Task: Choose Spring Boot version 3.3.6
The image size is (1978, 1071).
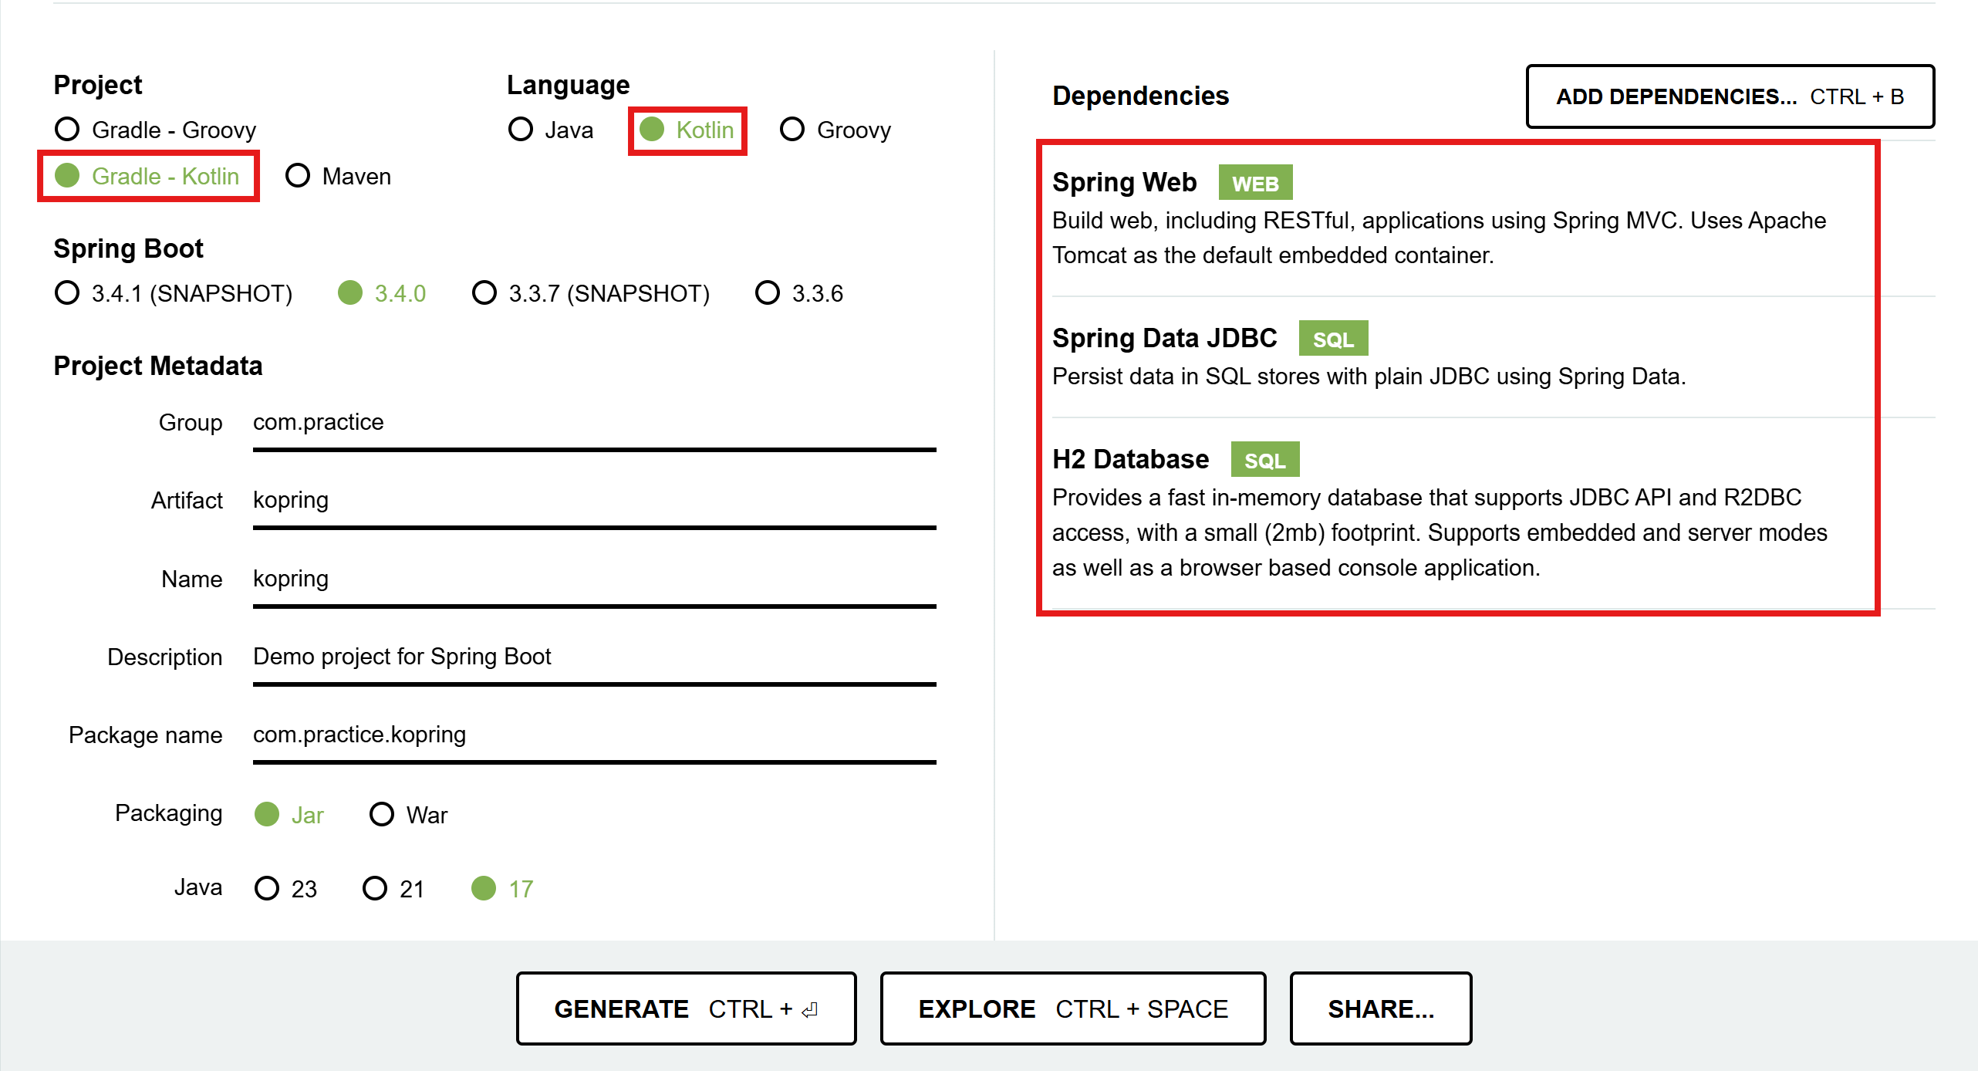Action: 799,293
